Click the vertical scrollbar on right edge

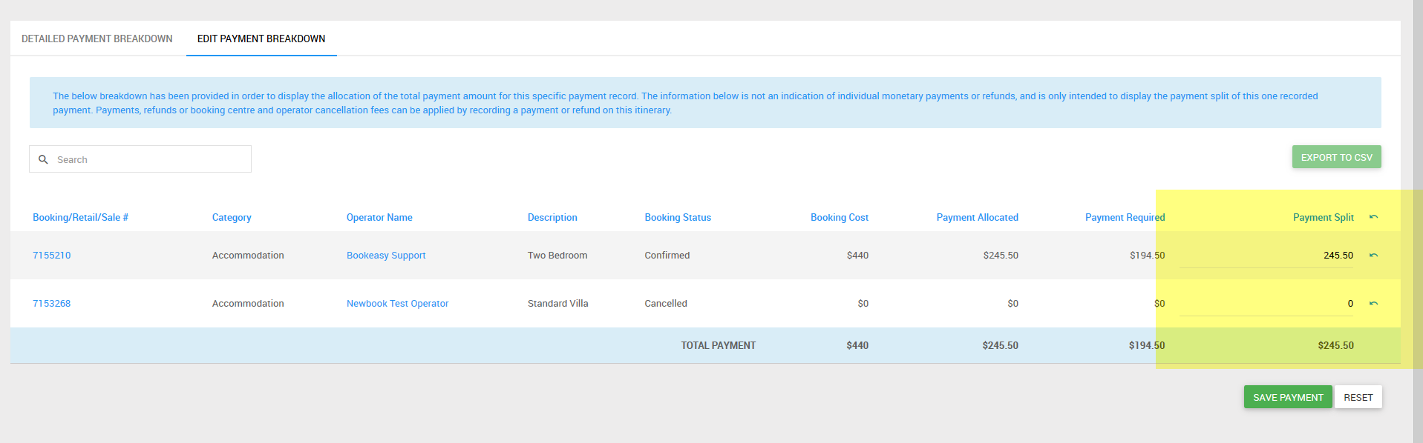tap(1417, 221)
